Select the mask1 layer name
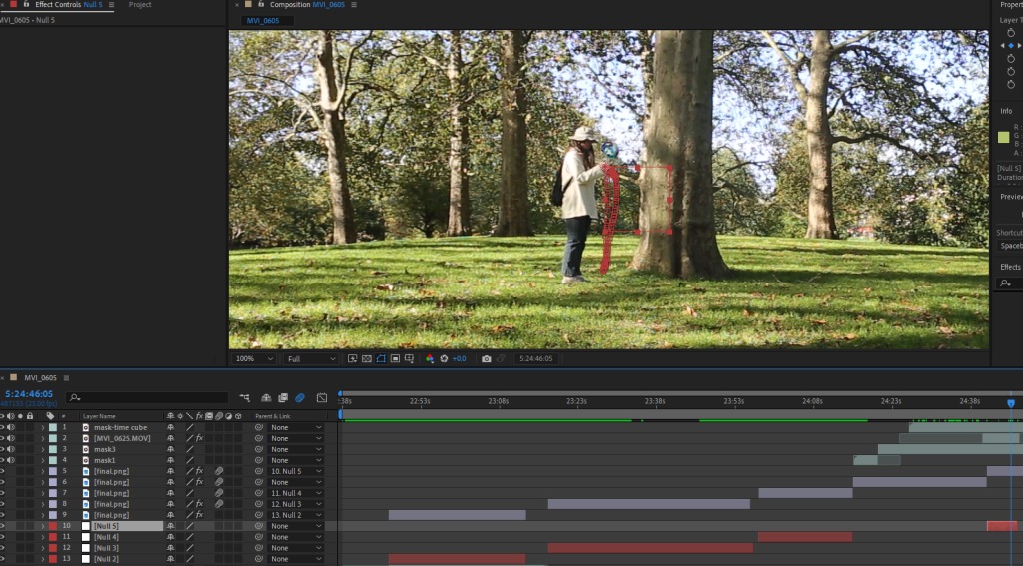 point(104,460)
